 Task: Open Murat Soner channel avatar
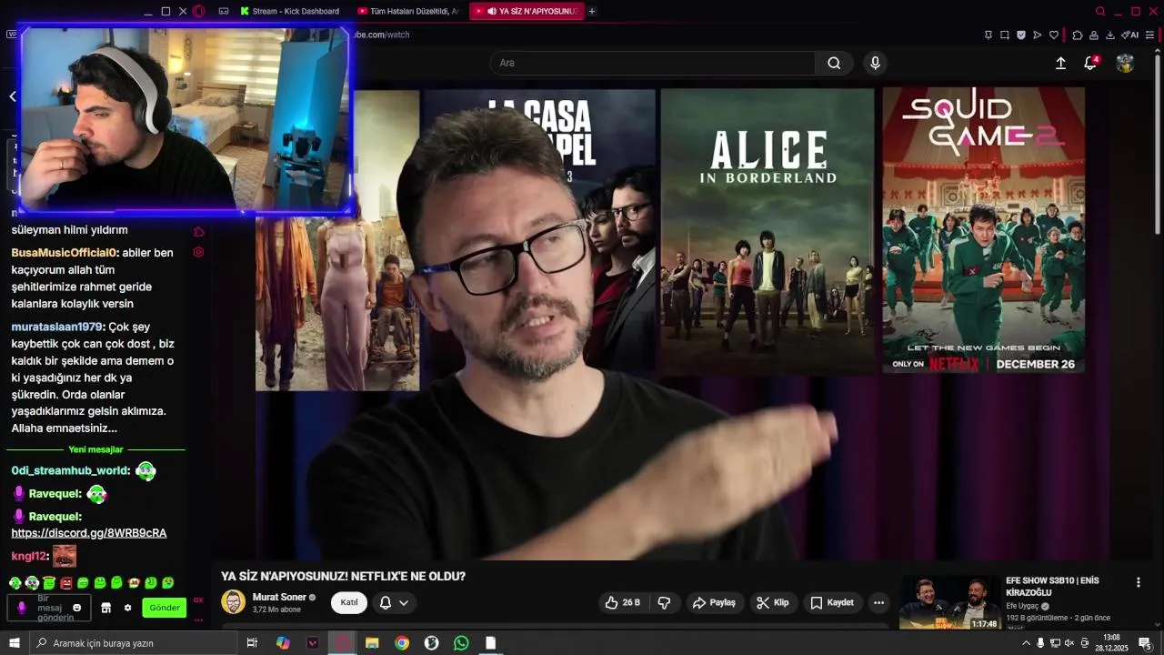(x=234, y=602)
